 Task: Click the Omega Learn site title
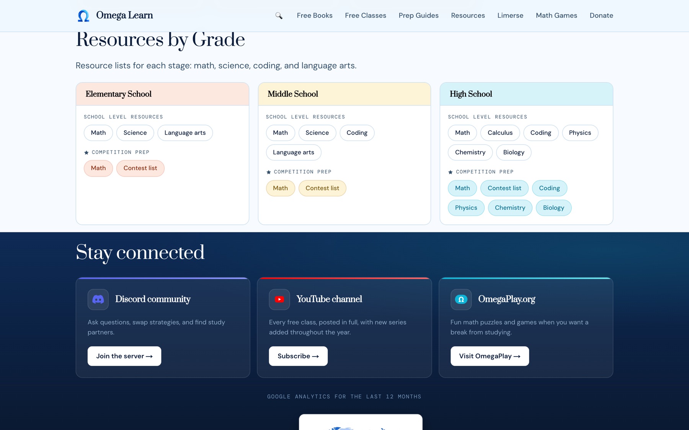tap(124, 15)
